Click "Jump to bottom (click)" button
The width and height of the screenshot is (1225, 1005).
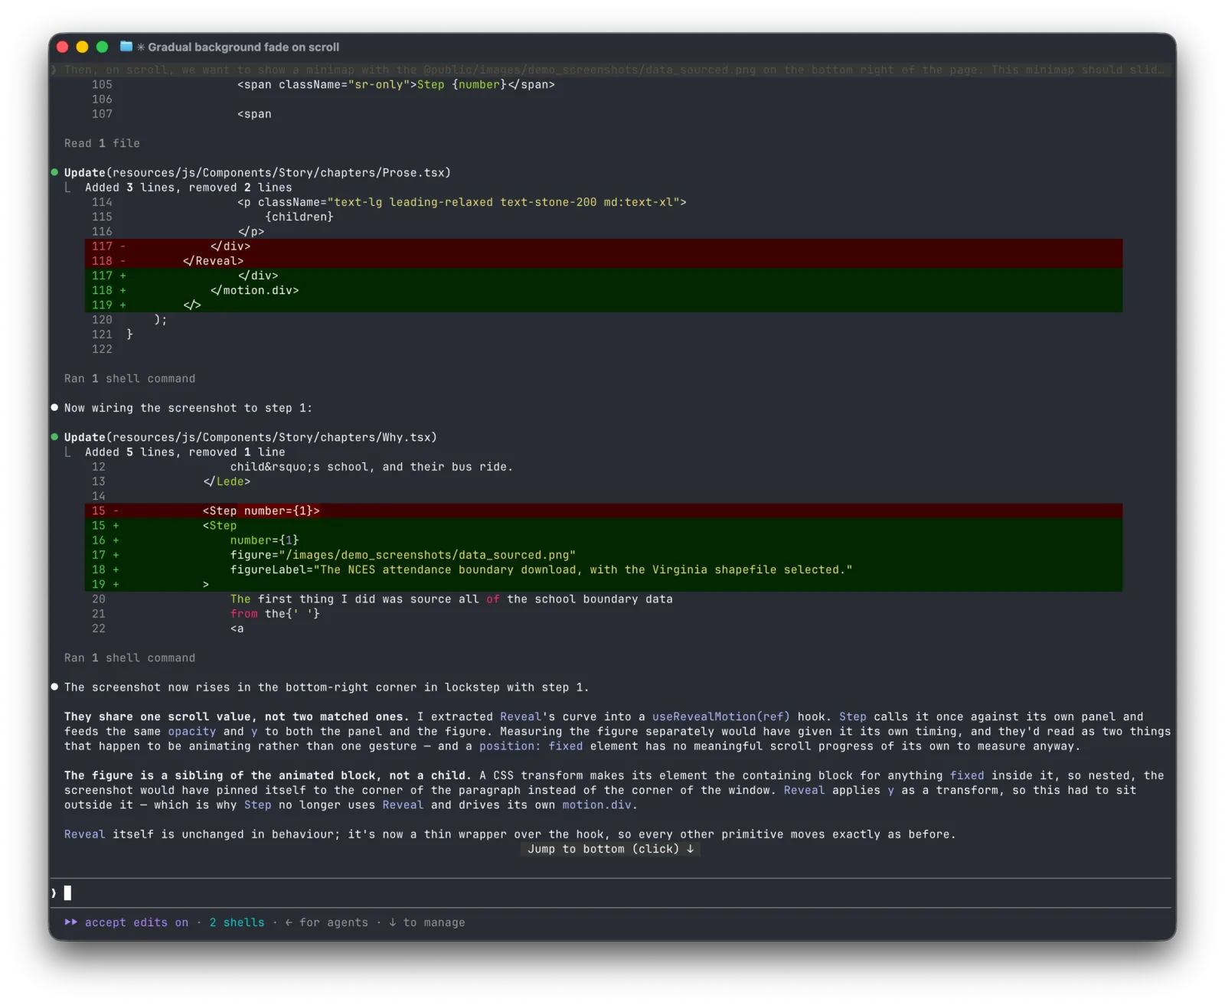[610, 849]
